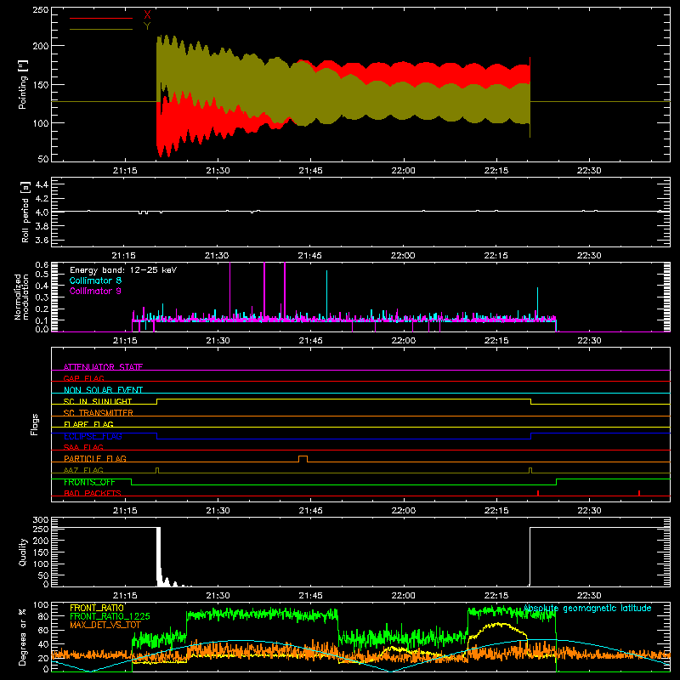Screen dimensions: 680x680
Task: Click the 'Pointing' axis label
Action: coord(23,84)
